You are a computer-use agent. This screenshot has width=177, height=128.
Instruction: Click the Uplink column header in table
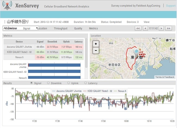[x=66, y=42]
